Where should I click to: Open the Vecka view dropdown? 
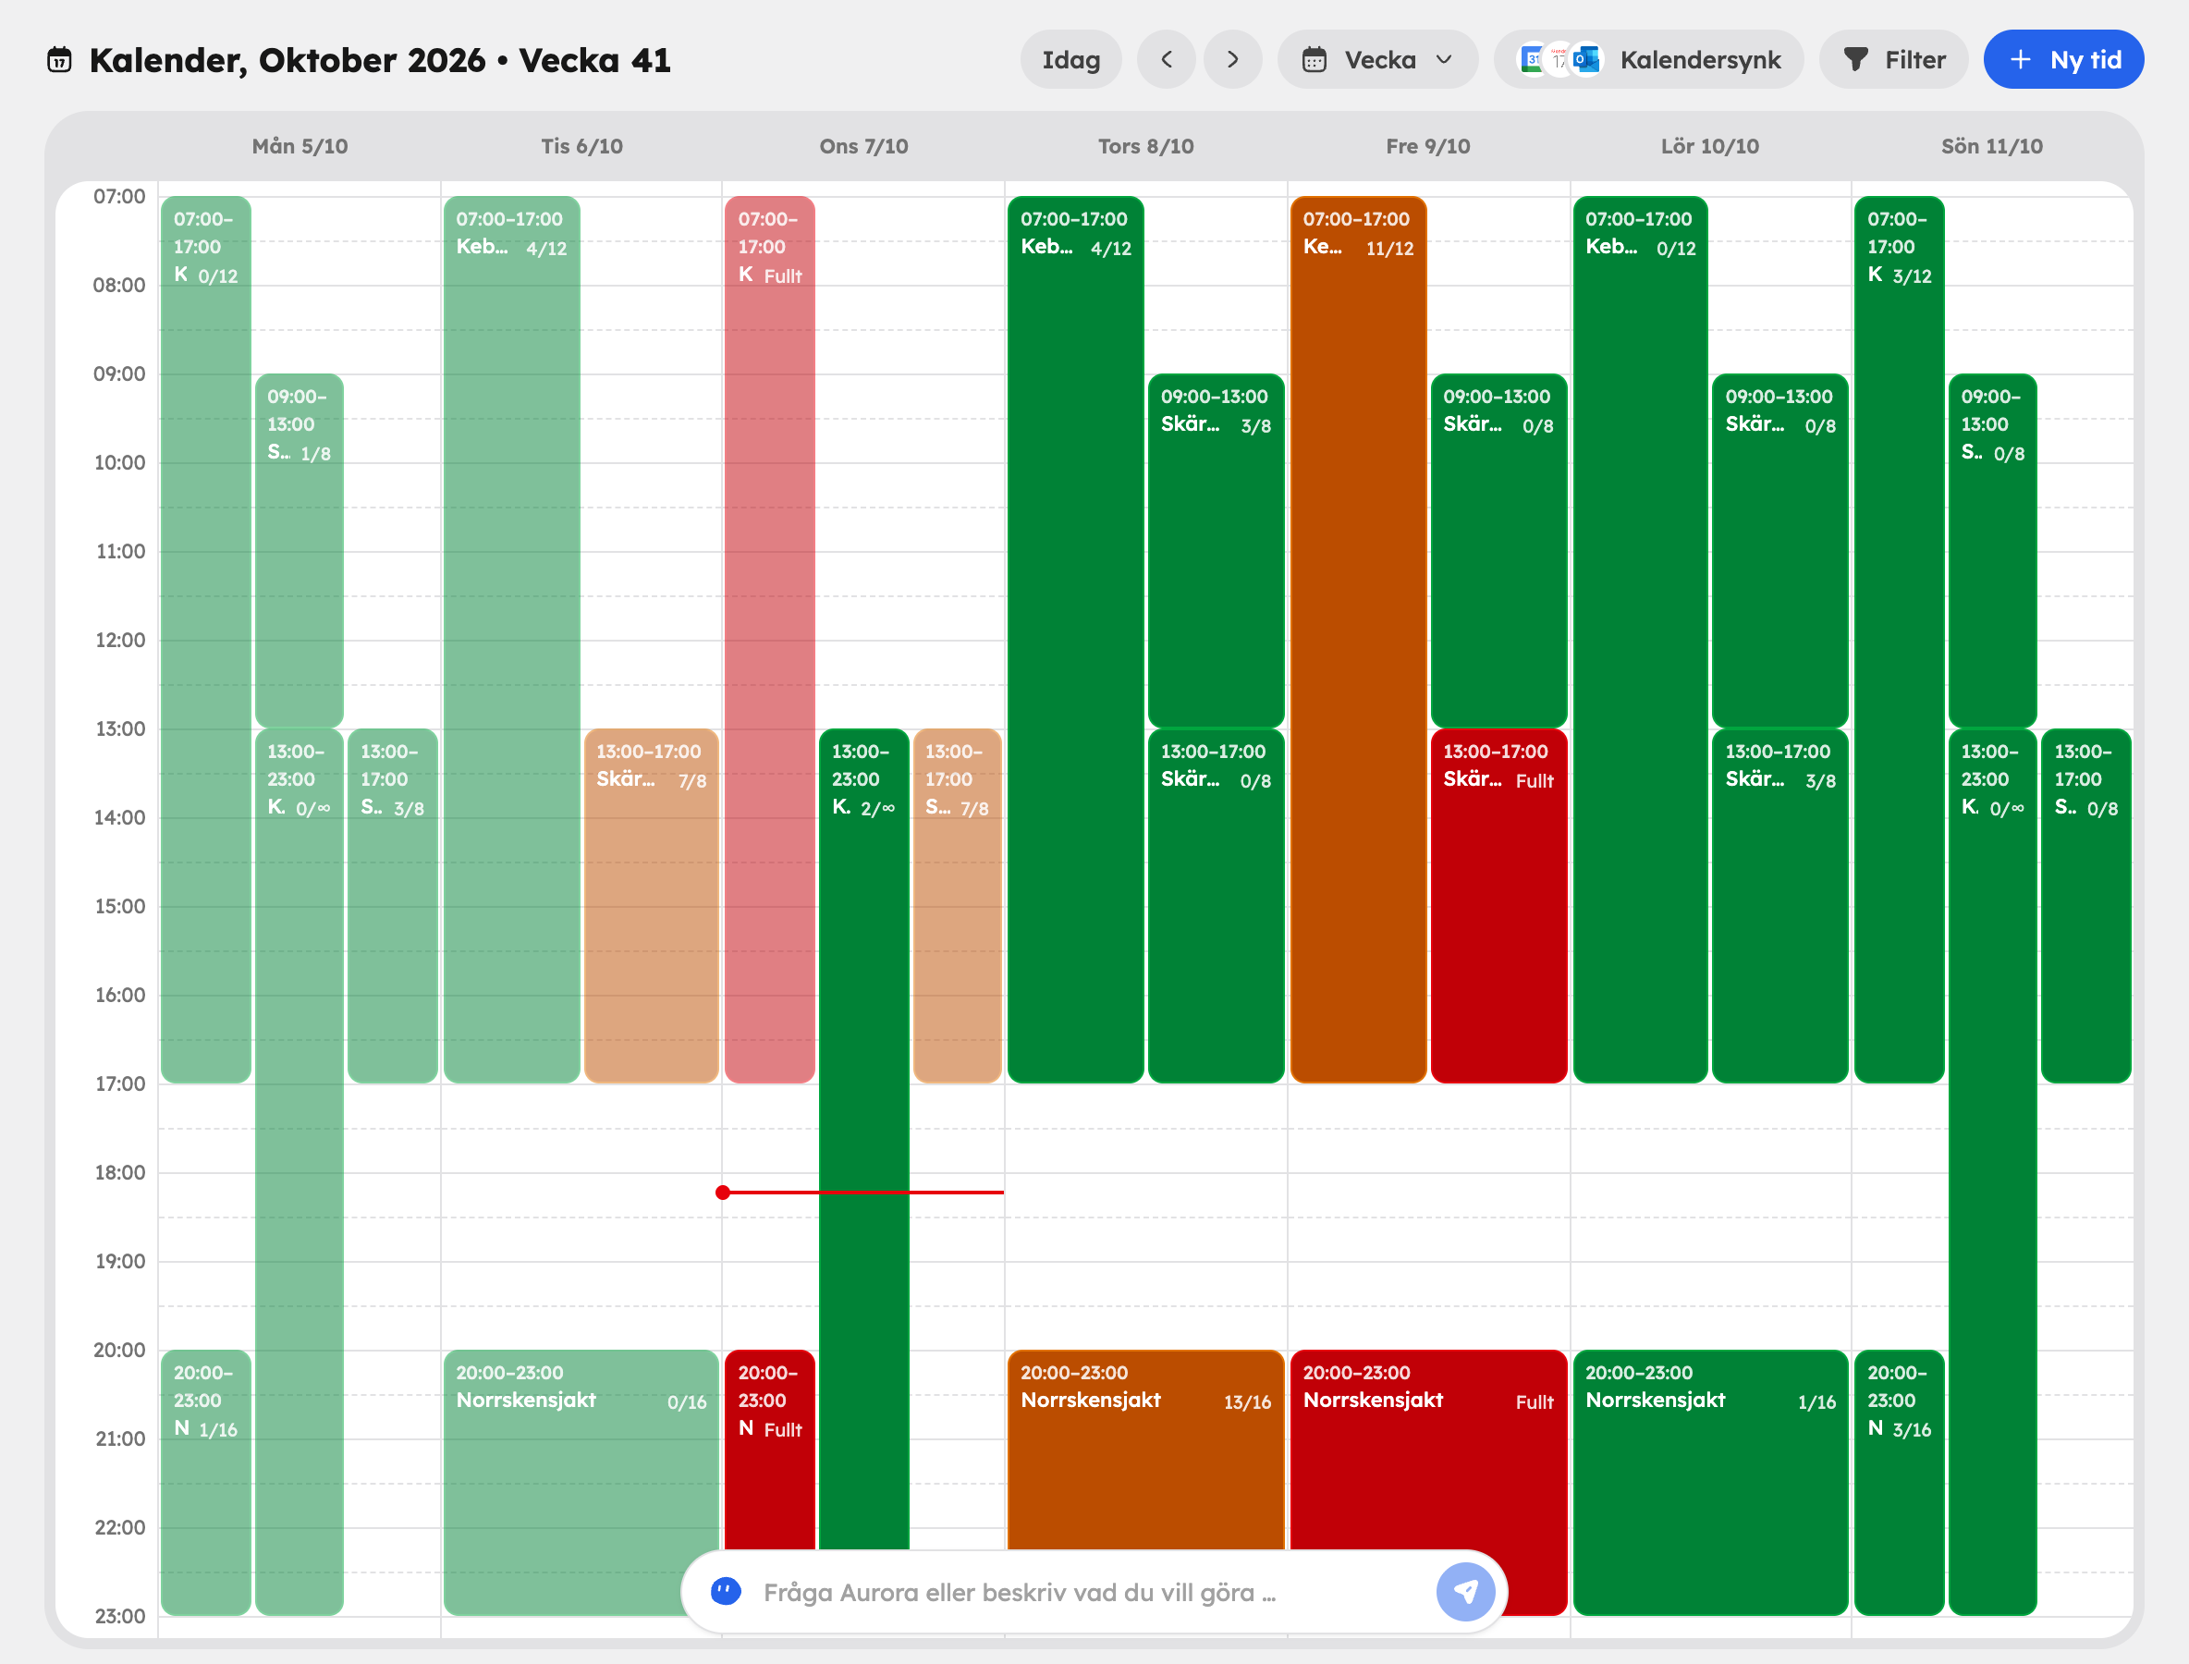click(x=1377, y=59)
